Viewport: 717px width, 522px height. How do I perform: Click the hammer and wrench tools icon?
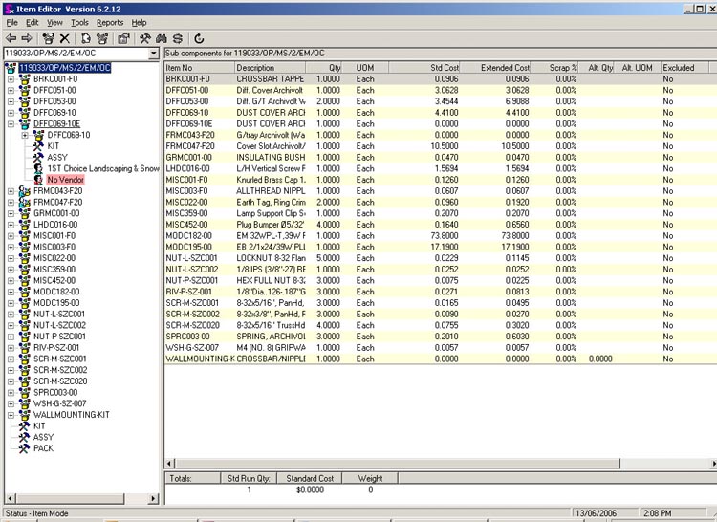point(144,38)
